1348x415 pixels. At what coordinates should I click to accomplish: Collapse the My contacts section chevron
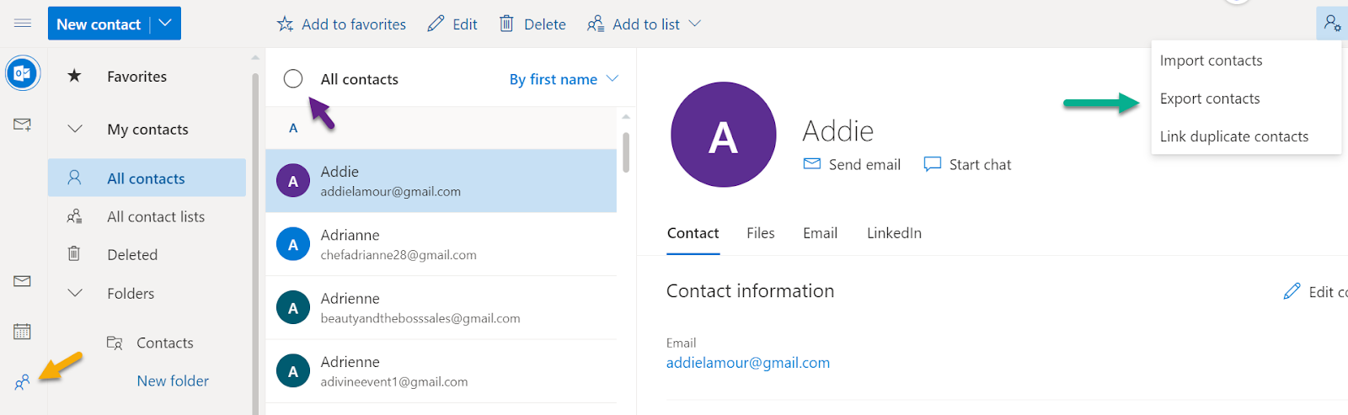point(75,129)
